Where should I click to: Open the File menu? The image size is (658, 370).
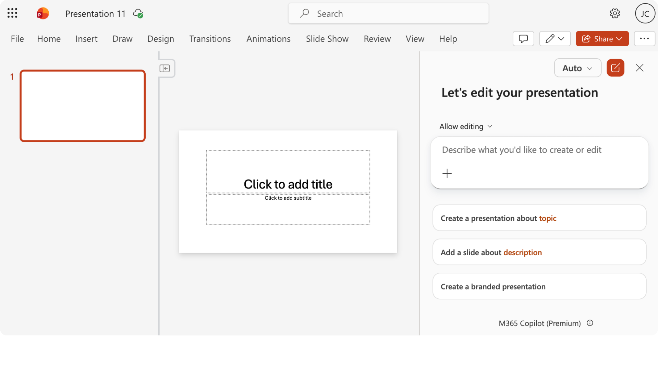tap(17, 39)
